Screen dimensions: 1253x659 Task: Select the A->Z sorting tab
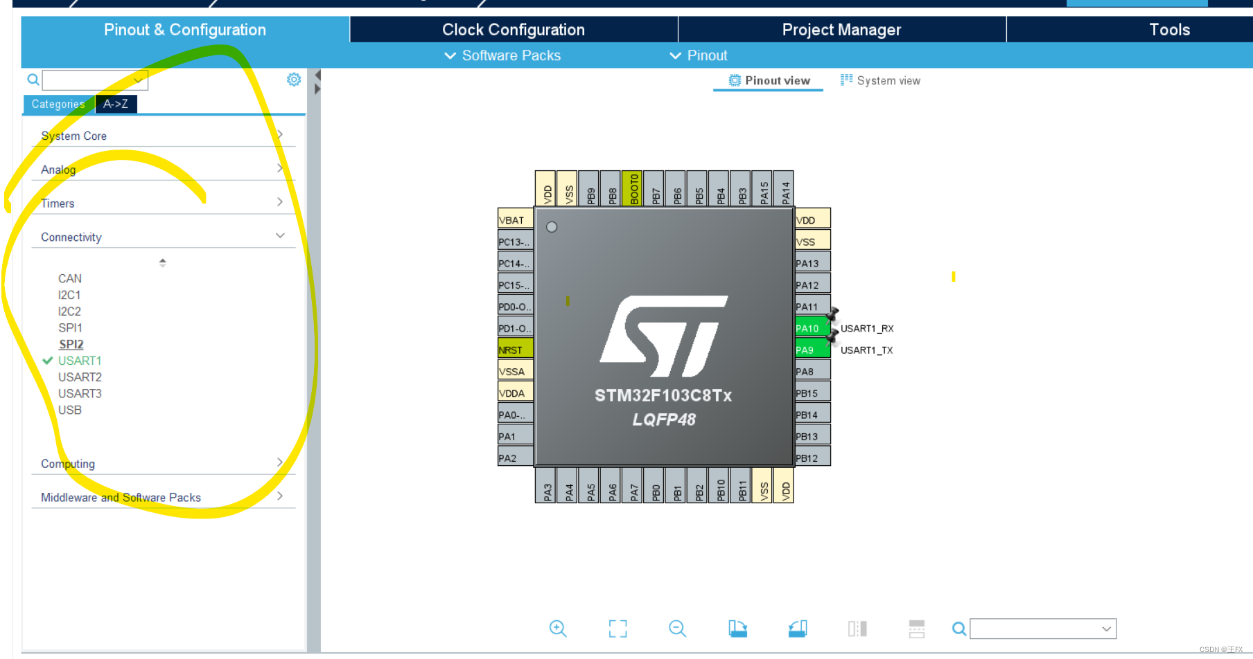click(116, 104)
